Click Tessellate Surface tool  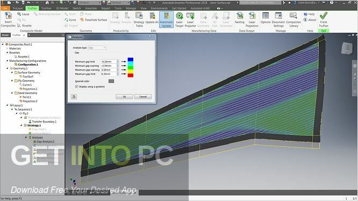coord(94,20)
